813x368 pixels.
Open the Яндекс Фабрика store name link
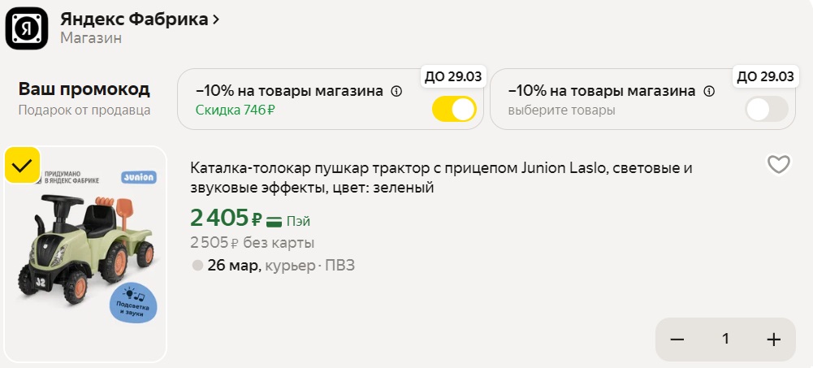point(134,19)
